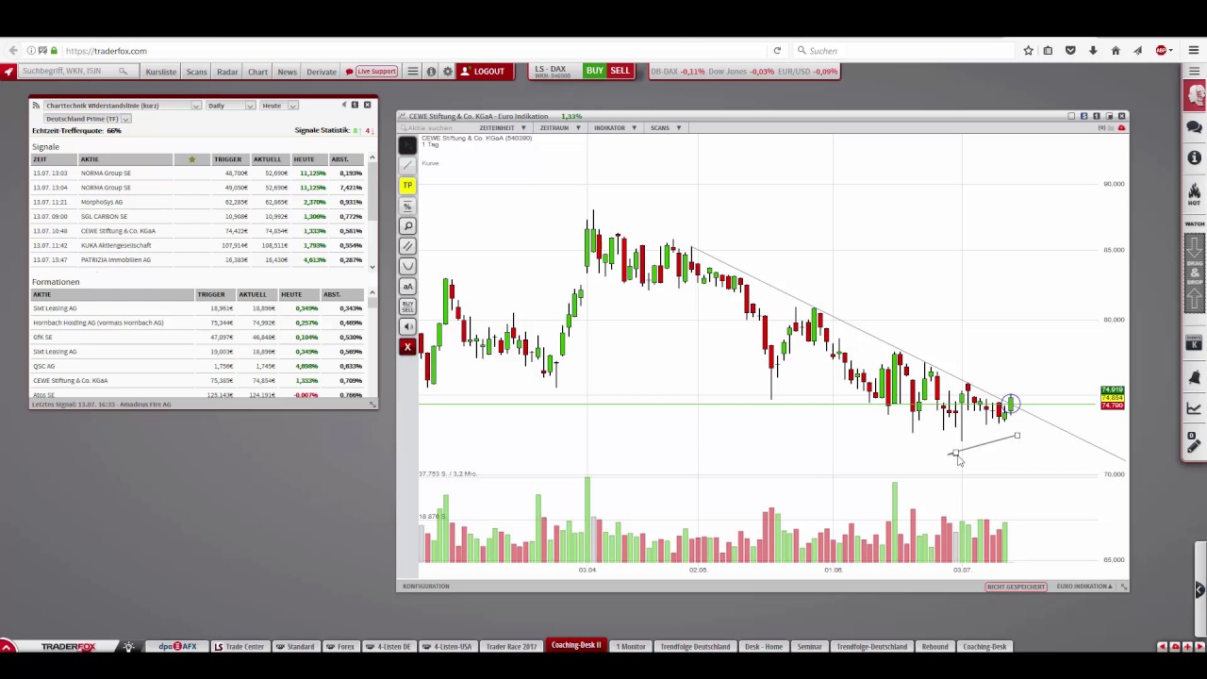Switch to Trade Center desktop tab

coord(240,647)
